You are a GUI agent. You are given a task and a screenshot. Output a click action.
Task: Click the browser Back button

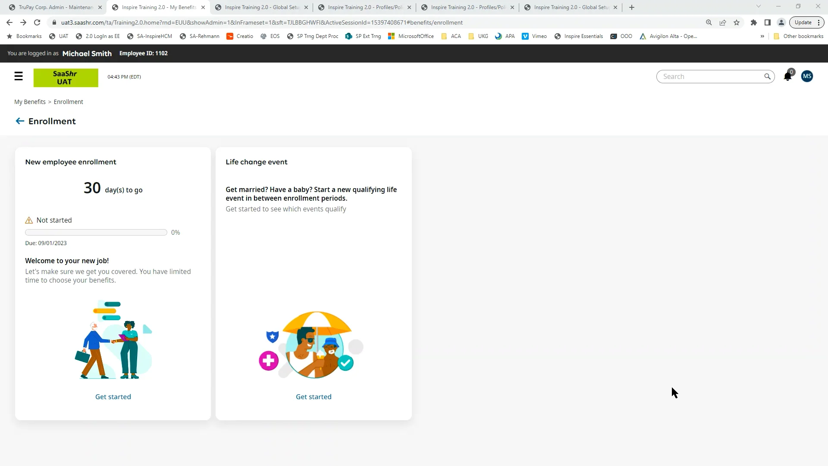point(9,22)
